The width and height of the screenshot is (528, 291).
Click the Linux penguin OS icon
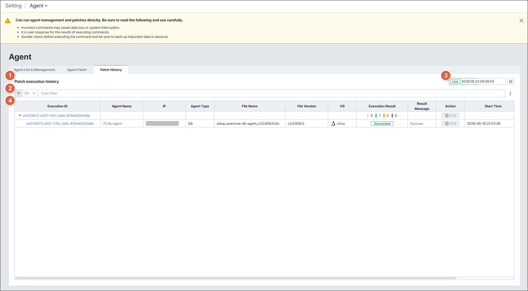(x=333, y=124)
